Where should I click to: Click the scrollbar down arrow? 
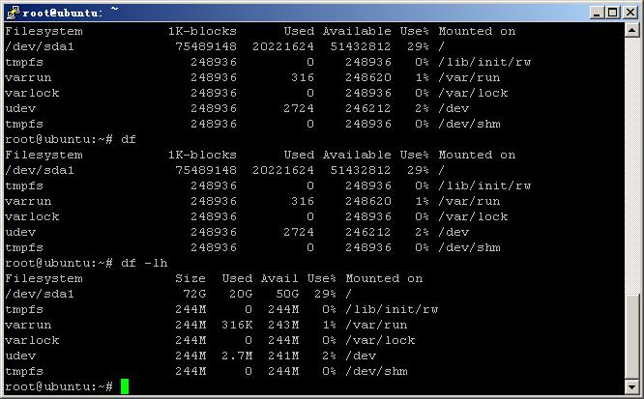[632, 386]
